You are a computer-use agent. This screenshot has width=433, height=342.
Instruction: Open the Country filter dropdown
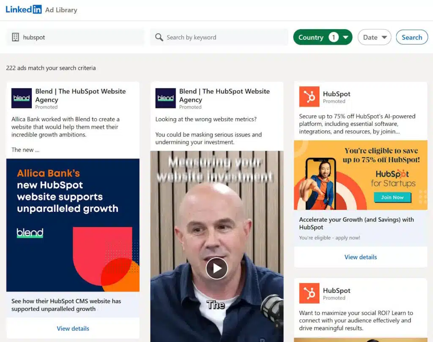323,37
